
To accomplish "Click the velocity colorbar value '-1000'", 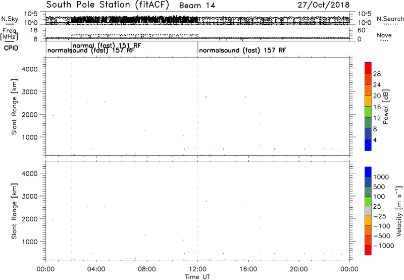I will (x=384, y=246).
